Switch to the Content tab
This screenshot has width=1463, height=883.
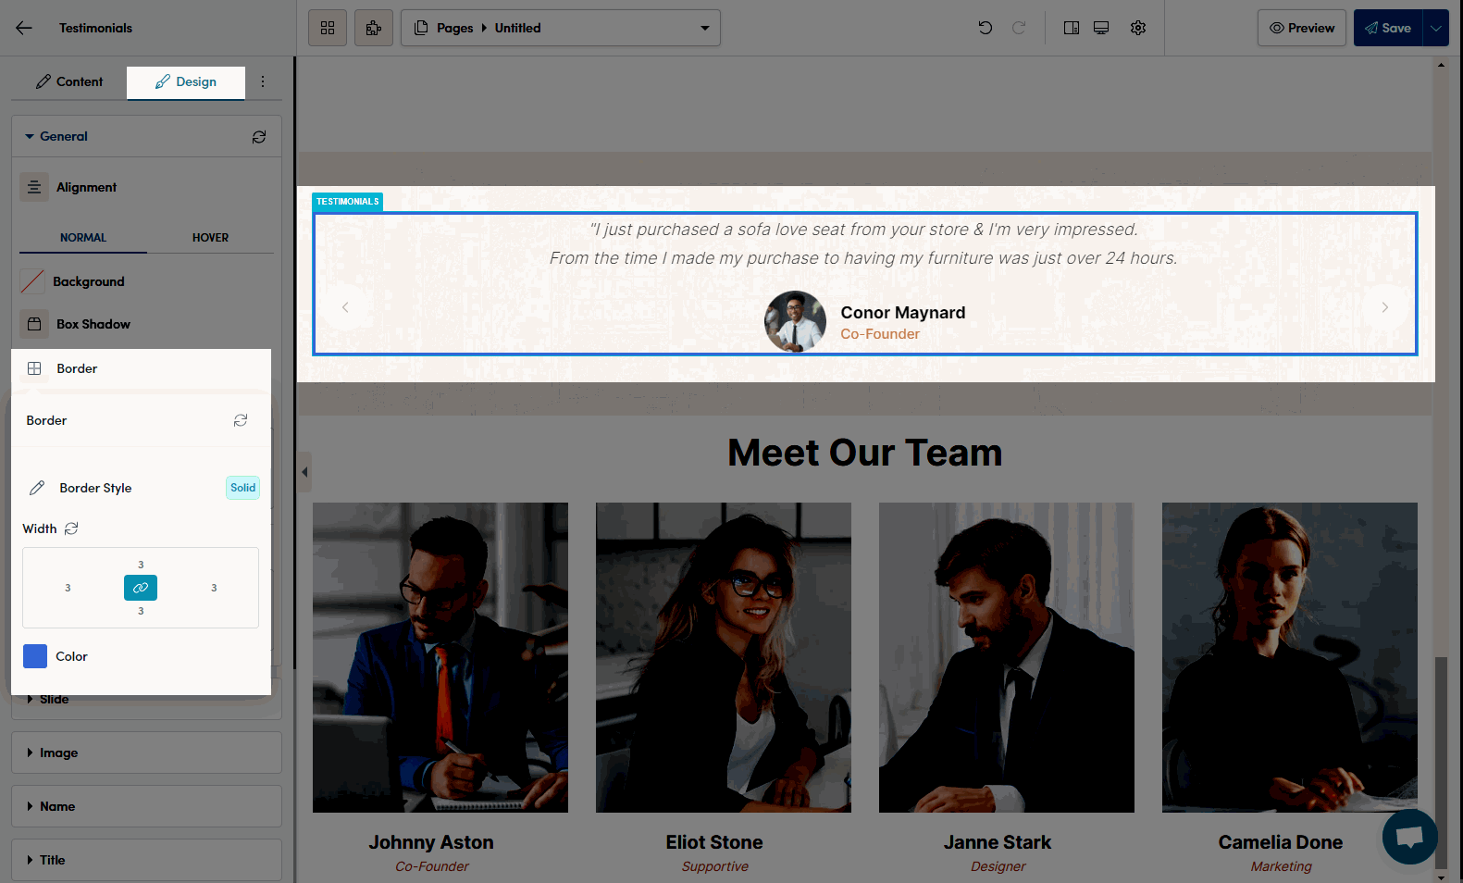click(x=69, y=81)
